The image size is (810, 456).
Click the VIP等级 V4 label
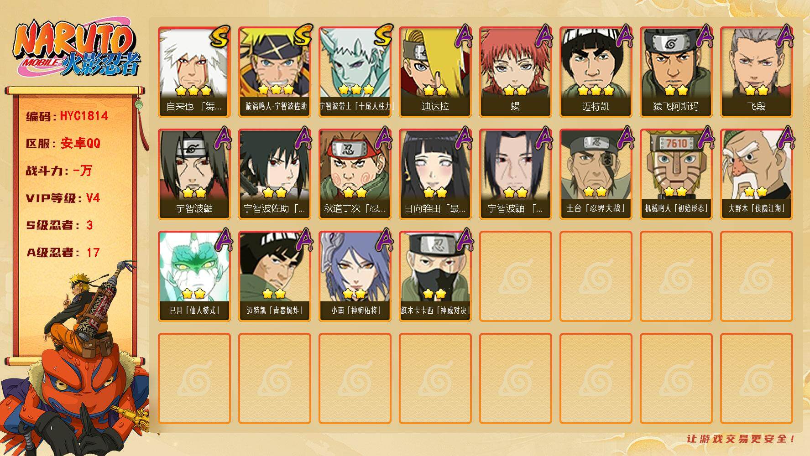[x=63, y=198]
